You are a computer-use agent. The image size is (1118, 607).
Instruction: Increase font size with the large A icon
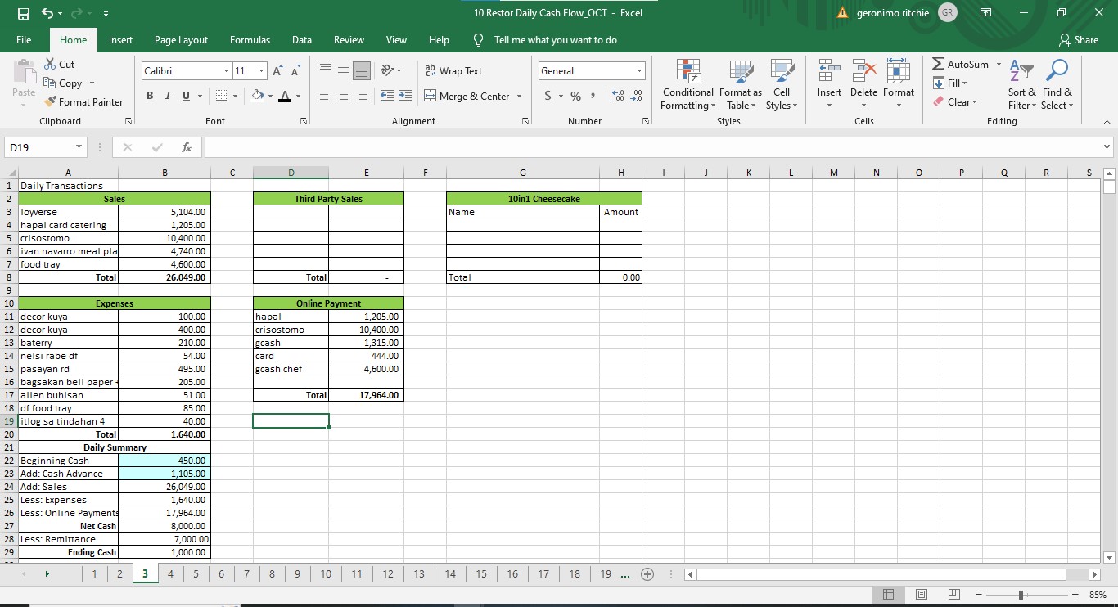point(277,71)
